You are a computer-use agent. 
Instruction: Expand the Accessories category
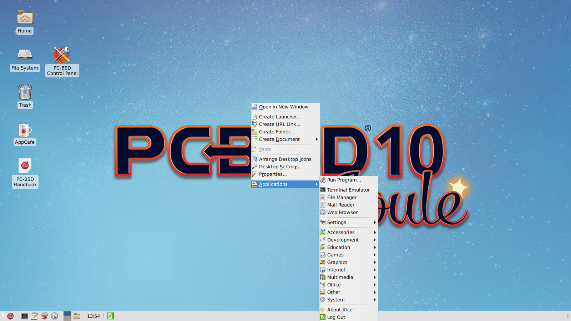coord(348,232)
